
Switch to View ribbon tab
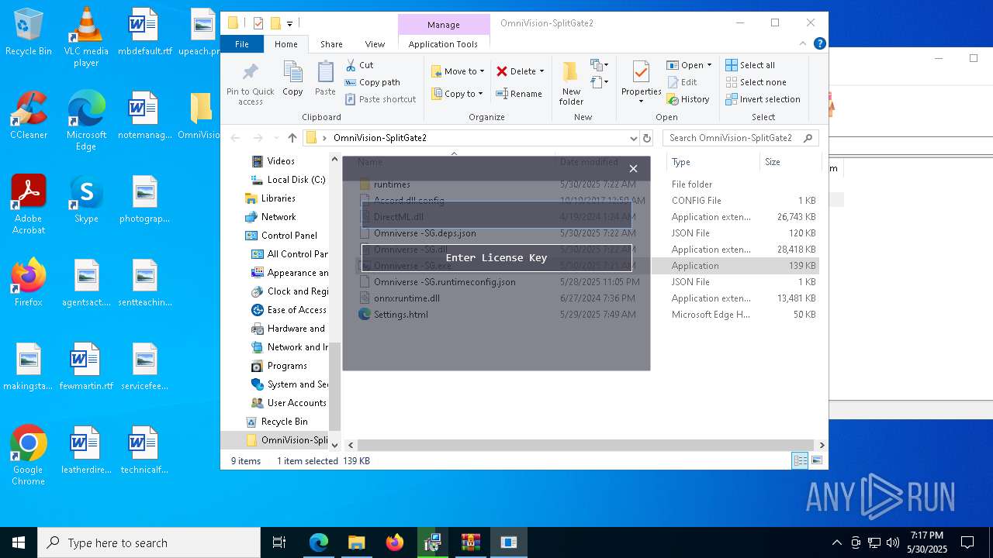(x=375, y=44)
